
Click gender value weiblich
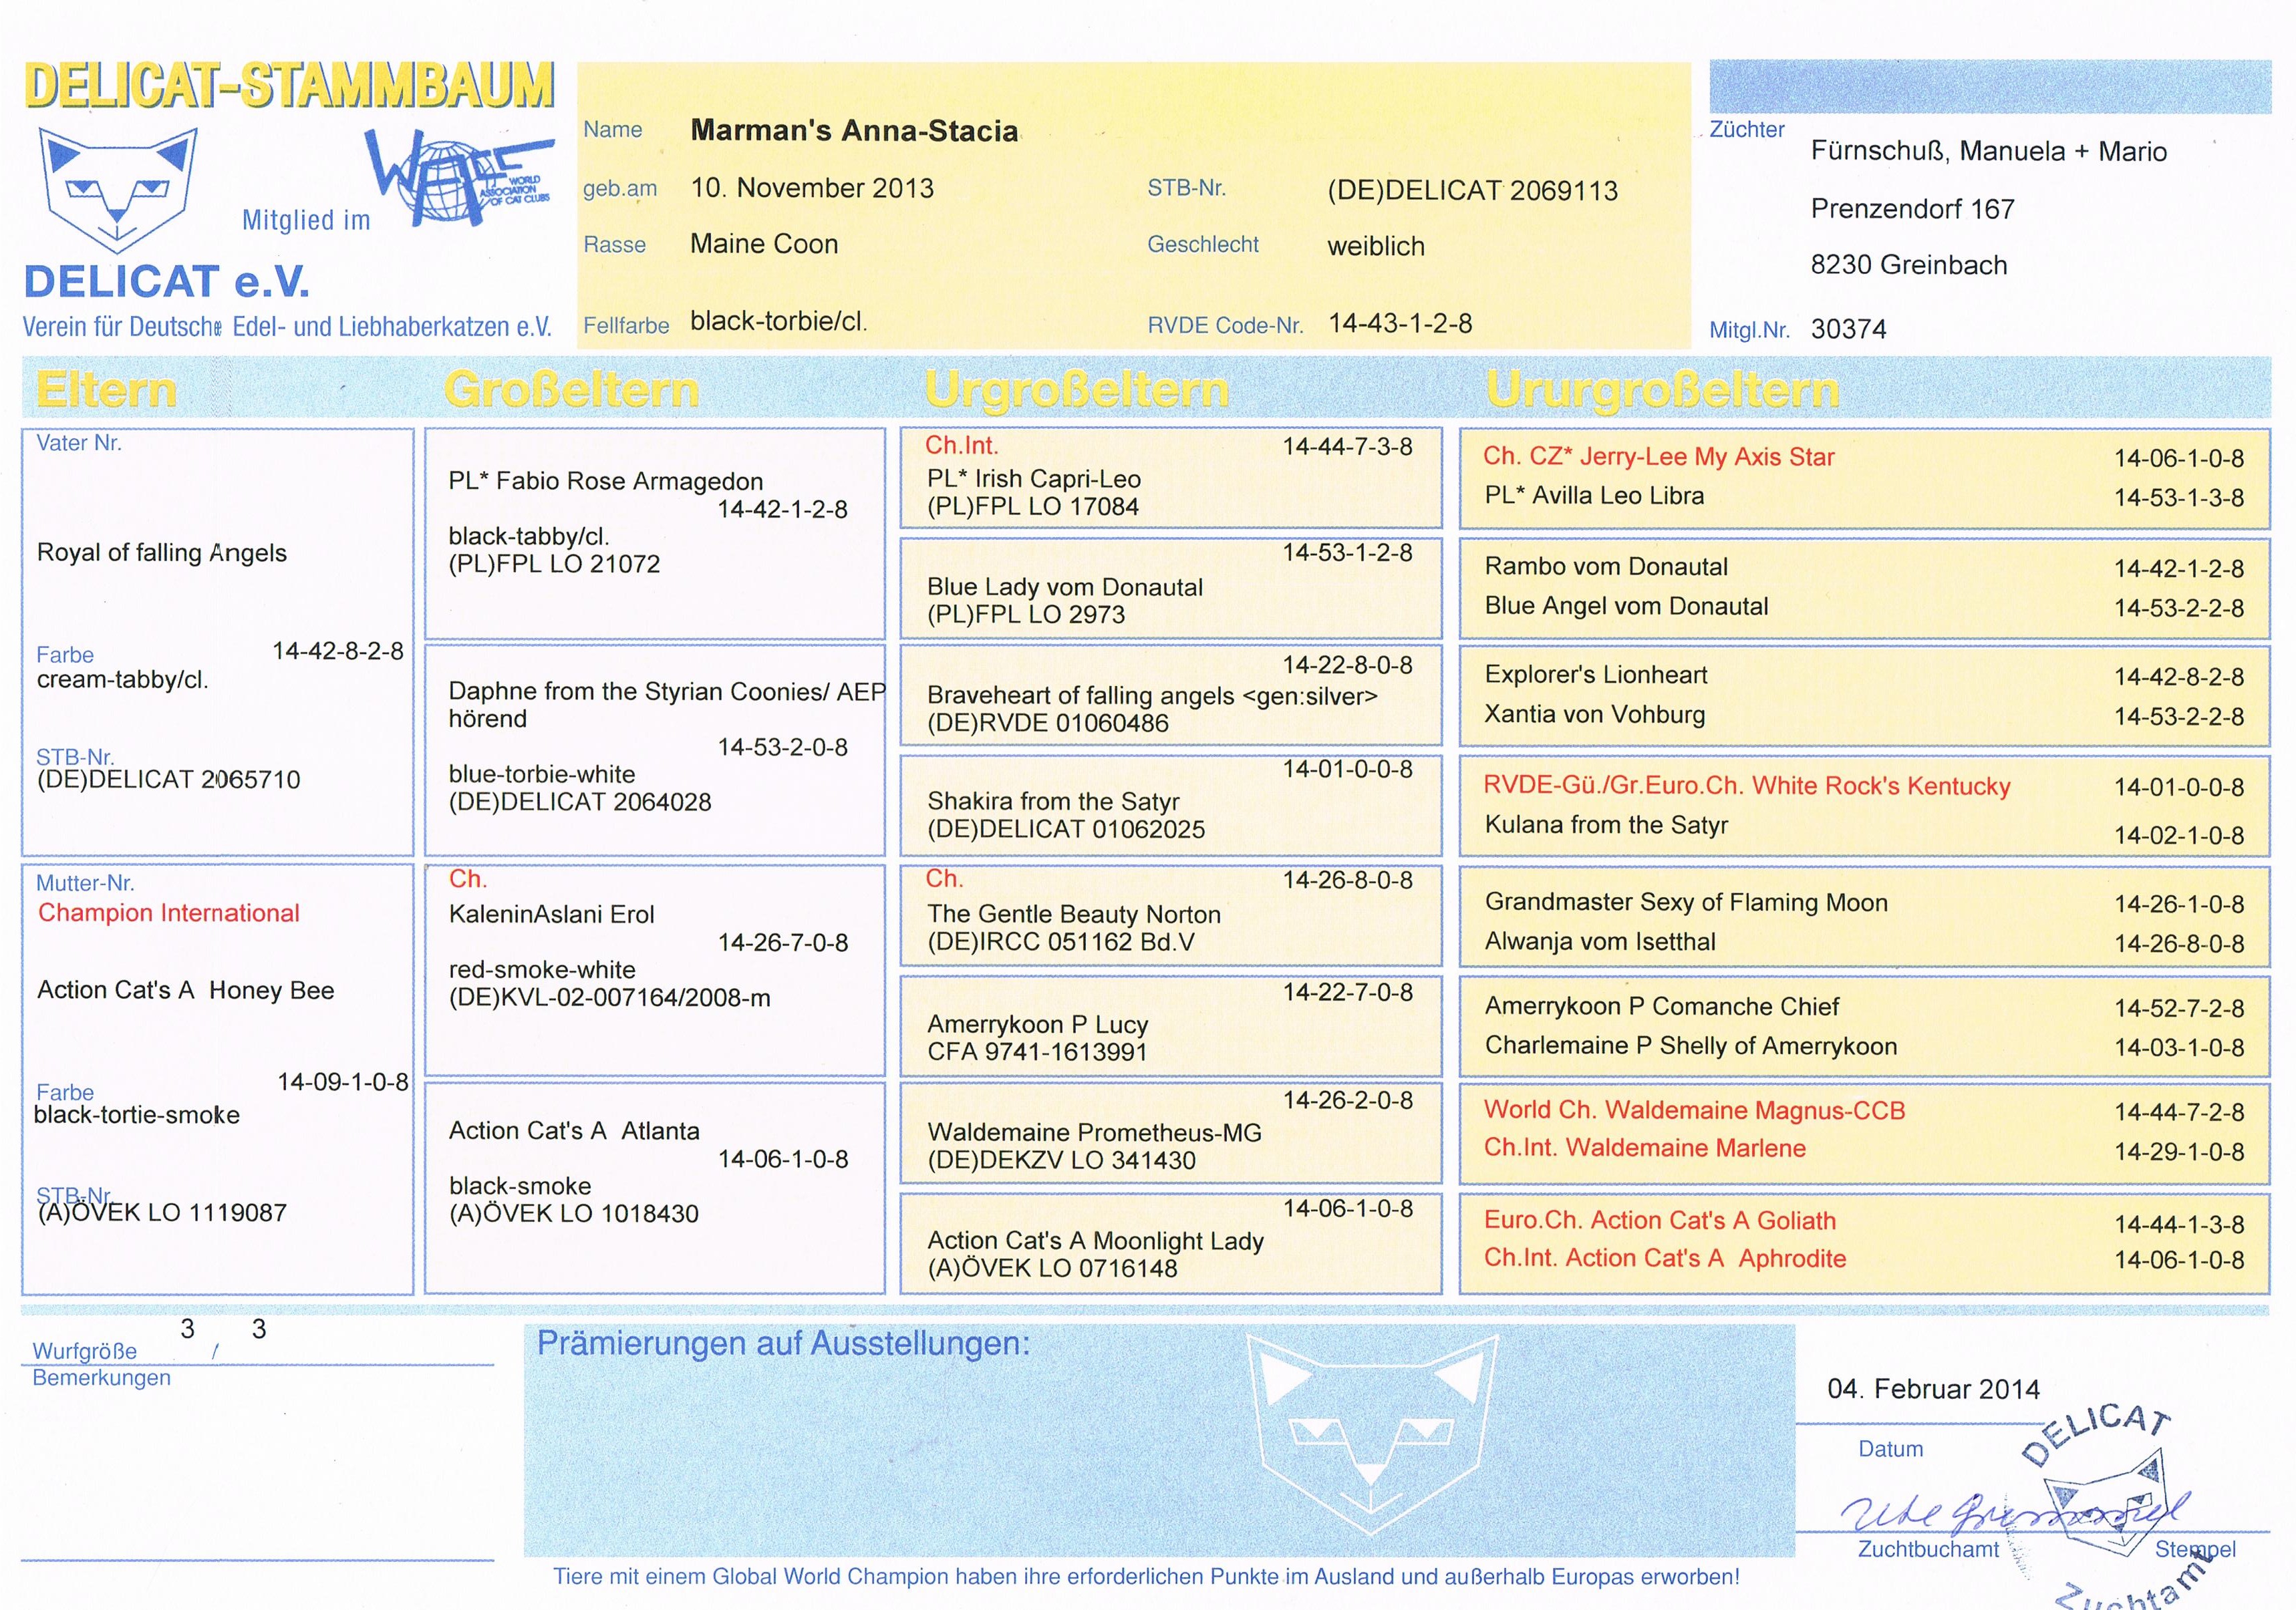pos(1376,246)
